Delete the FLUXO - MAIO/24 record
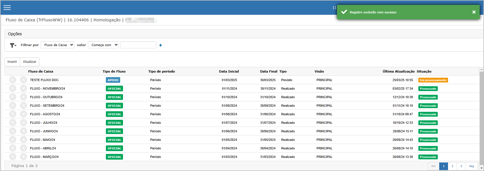This screenshot has width=484, height=171. click(x=23, y=140)
